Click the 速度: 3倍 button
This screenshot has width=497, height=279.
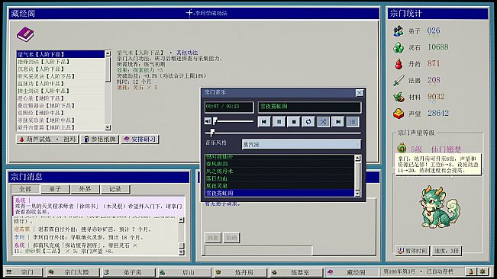(x=447, y=251)
